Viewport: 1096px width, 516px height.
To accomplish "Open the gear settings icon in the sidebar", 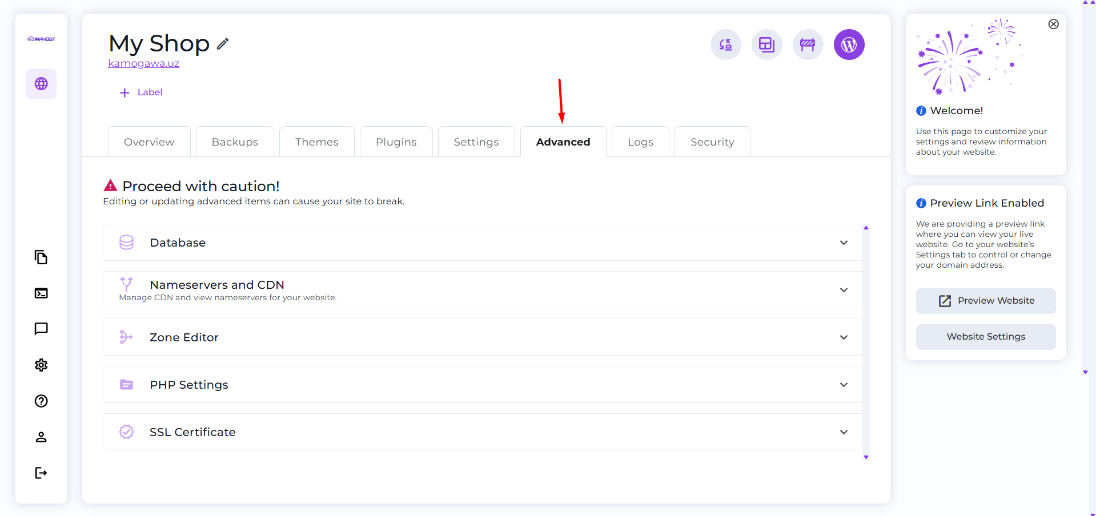I will pos(41,365).
